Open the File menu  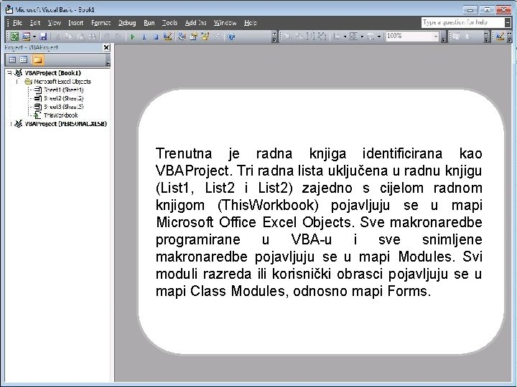[17, 23]
